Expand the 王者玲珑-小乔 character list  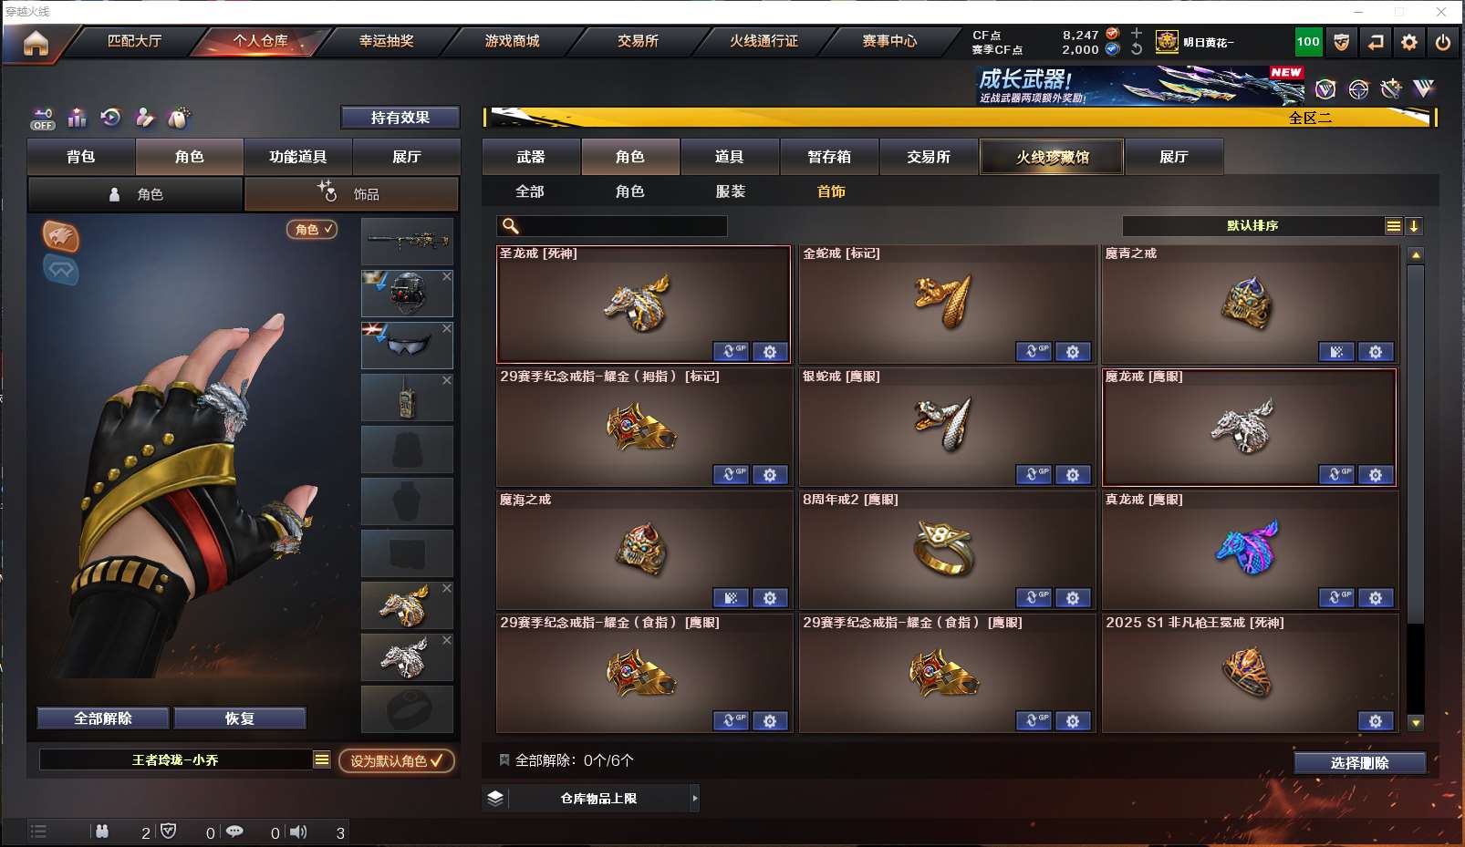[x=322, y=759]
